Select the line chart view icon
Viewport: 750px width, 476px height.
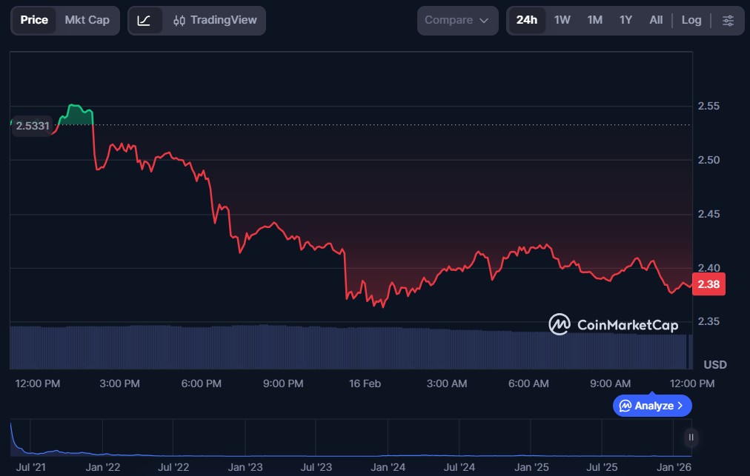click(x=145, y=21)
